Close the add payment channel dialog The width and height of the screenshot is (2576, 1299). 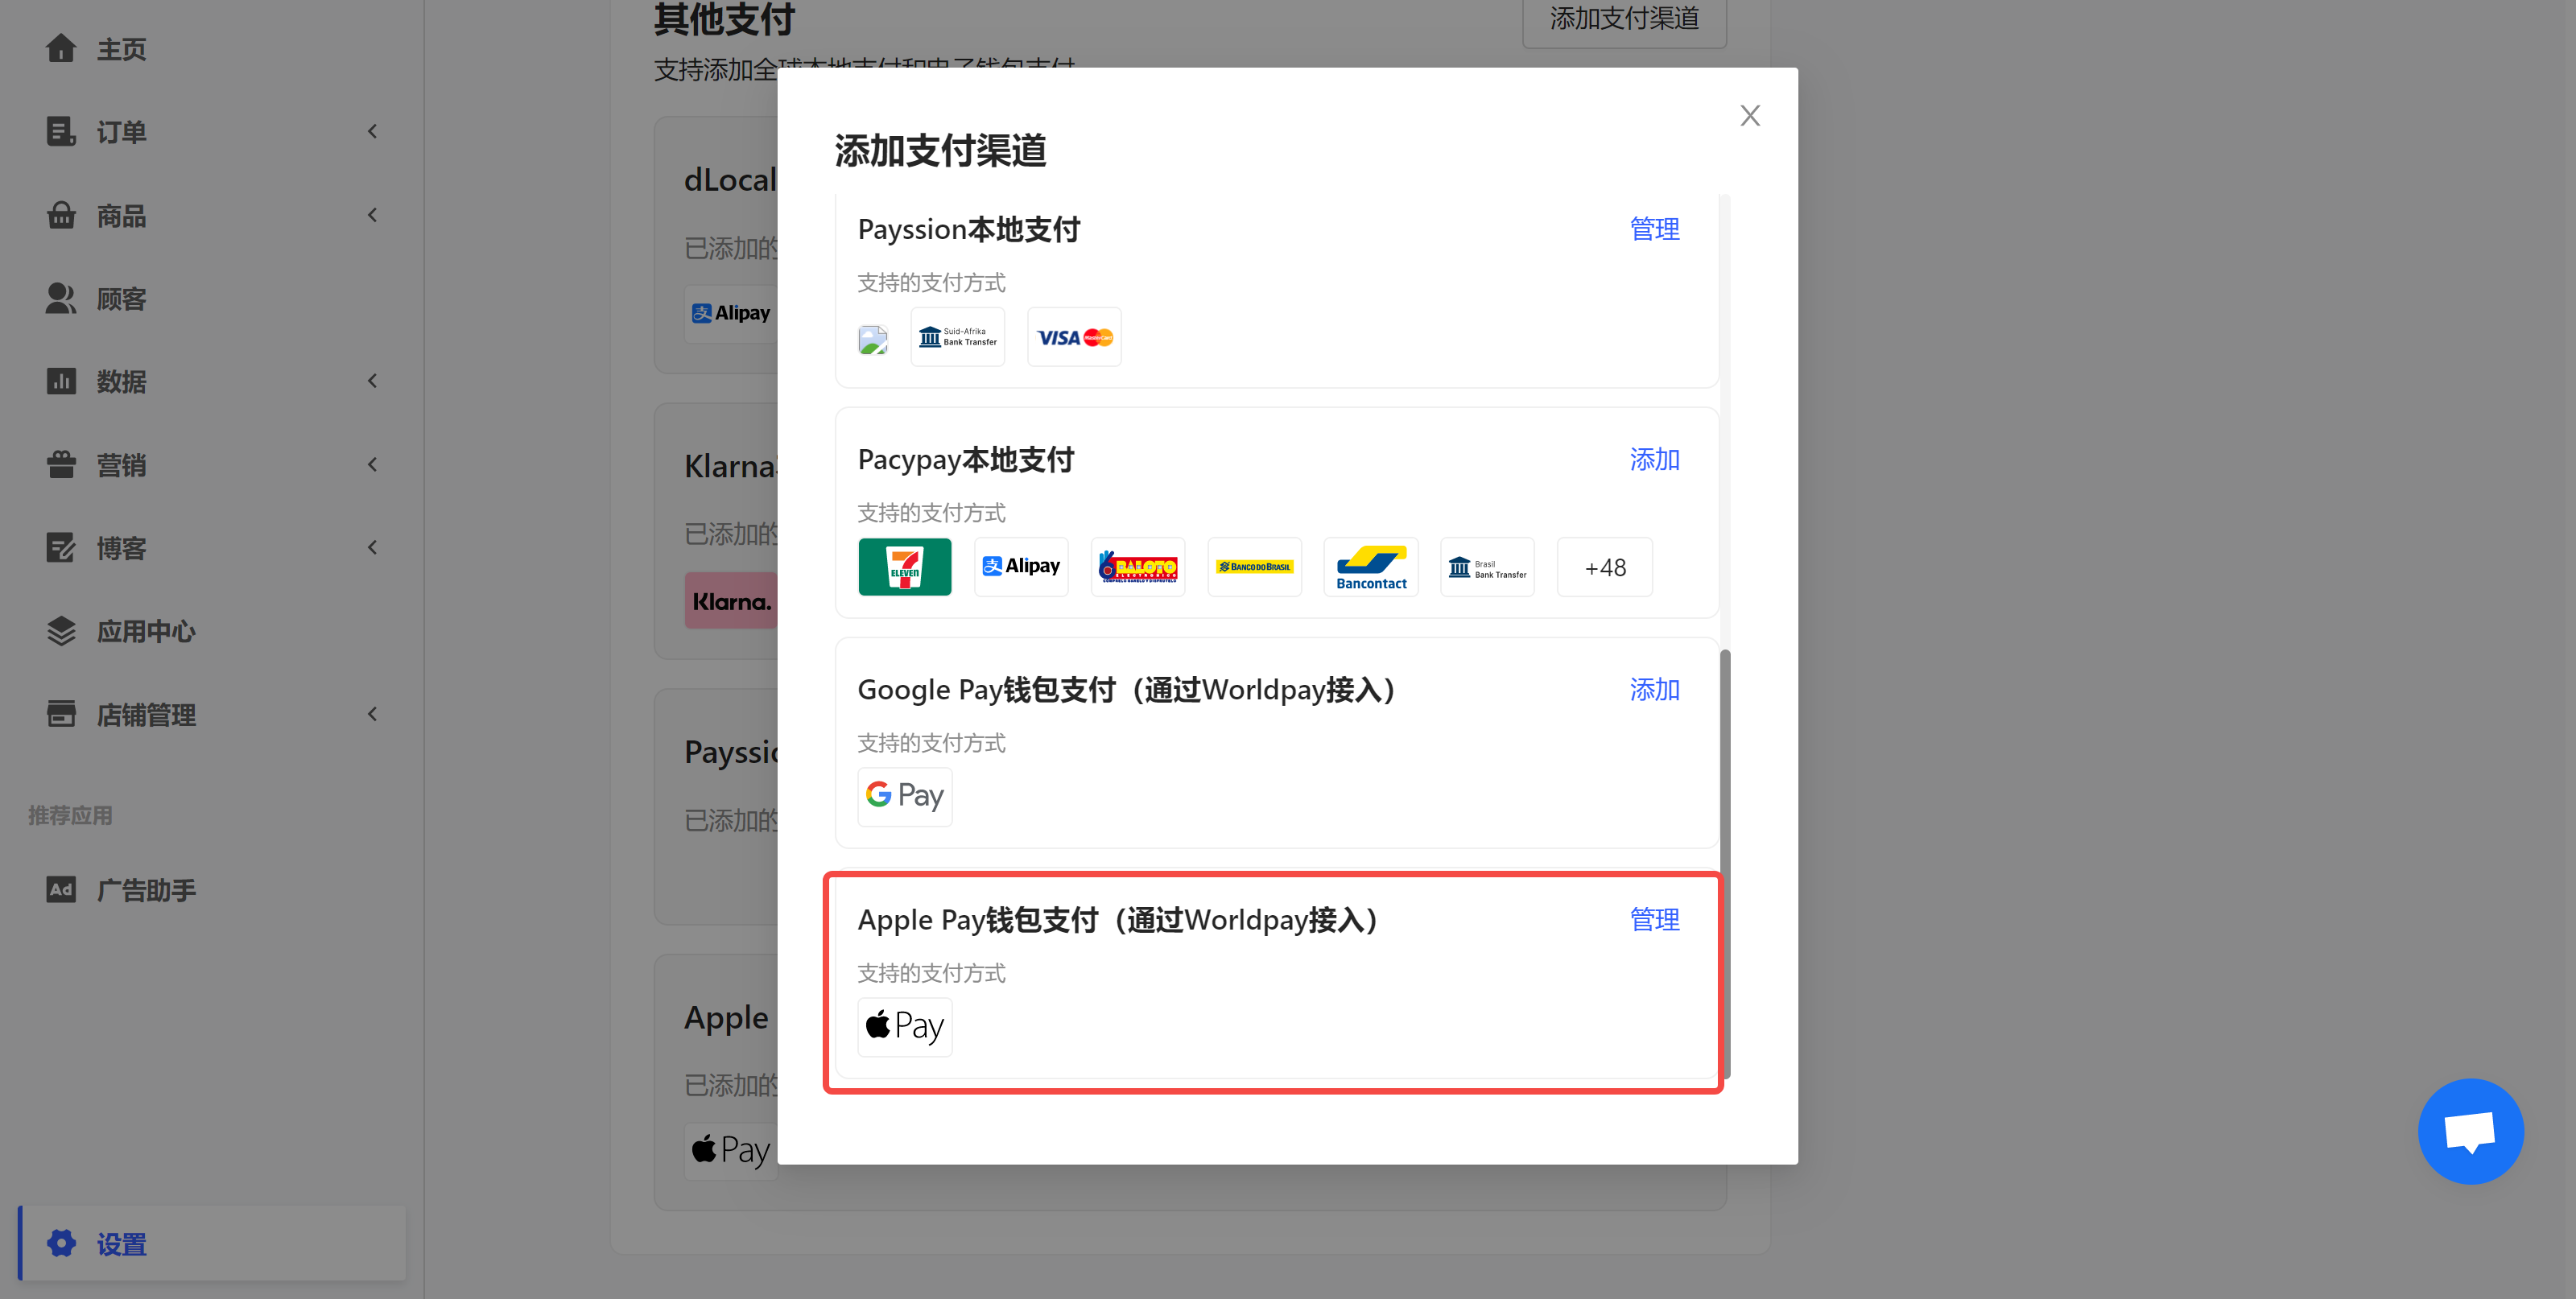[x=1750, y=116]
